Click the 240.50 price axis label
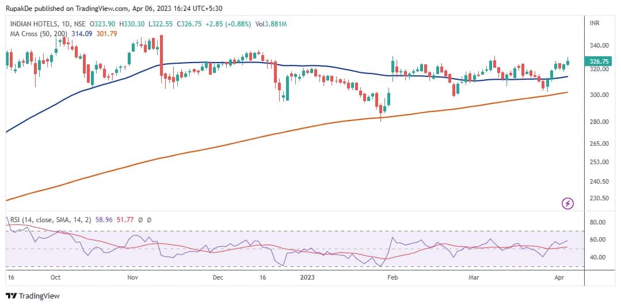The width and height of the screenshot is (621, 306). click(x=598, y=181)
